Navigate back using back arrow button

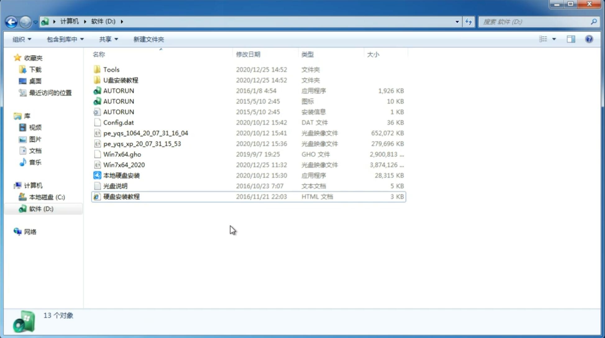pyautogui.click(x=11, y=21)
